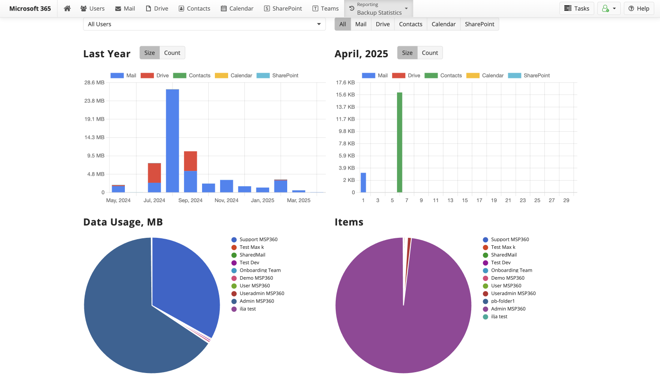Click the Teams navigation icon

(x=316, y=8)
